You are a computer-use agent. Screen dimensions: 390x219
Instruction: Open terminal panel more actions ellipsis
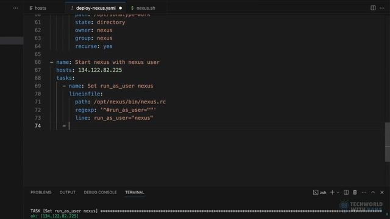click(x=364, y=192)
